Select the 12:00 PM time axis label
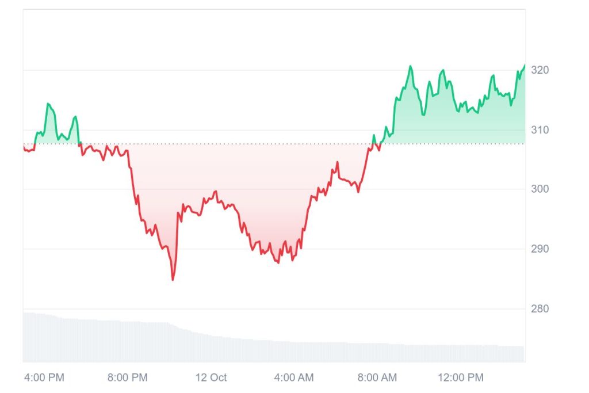Image resolution: width=589 pixels, height=393 pixels. 460,377
